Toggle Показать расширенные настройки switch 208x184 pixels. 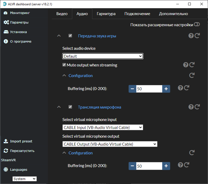point(197,24)
